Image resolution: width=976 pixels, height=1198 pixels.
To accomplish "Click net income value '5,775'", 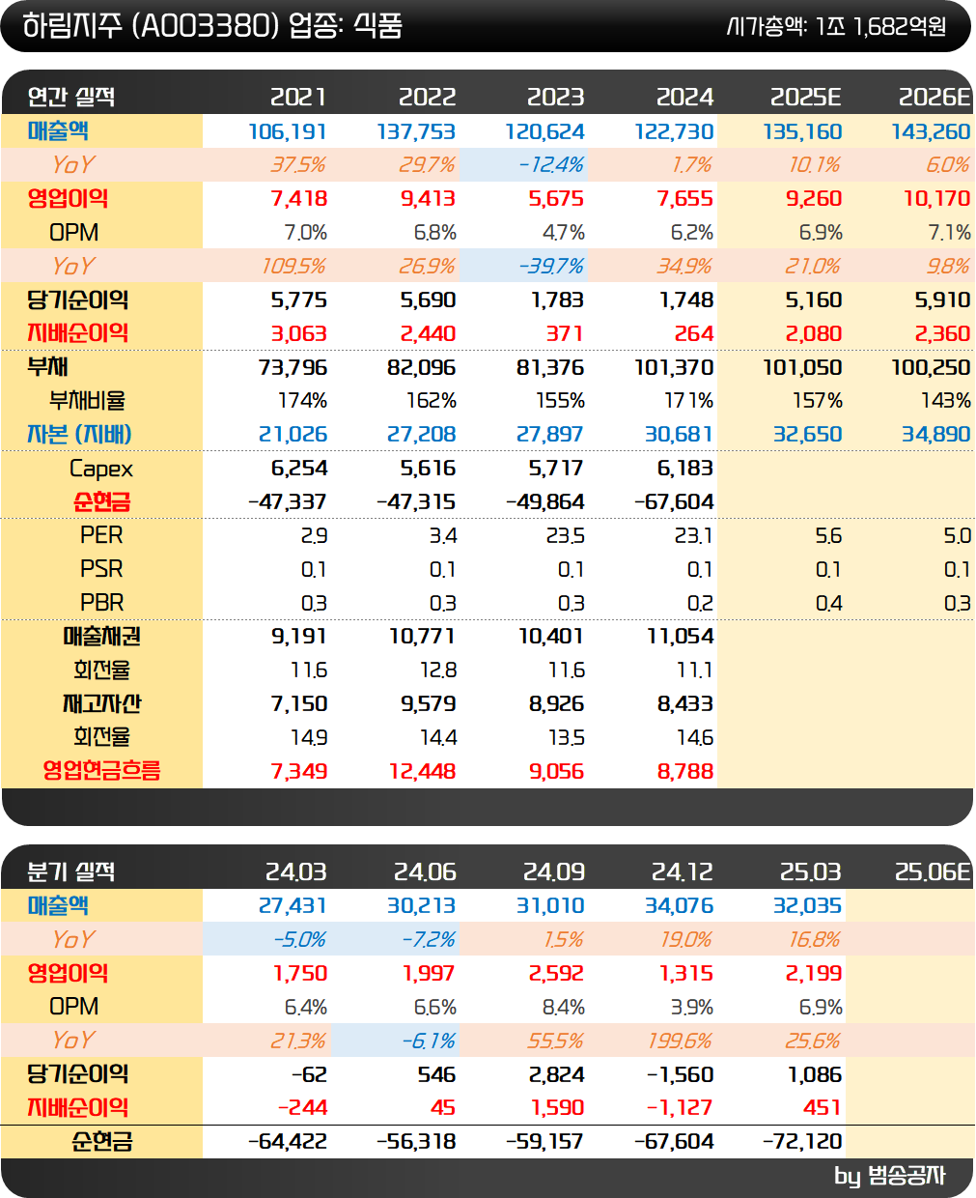I will coord(299,300).
